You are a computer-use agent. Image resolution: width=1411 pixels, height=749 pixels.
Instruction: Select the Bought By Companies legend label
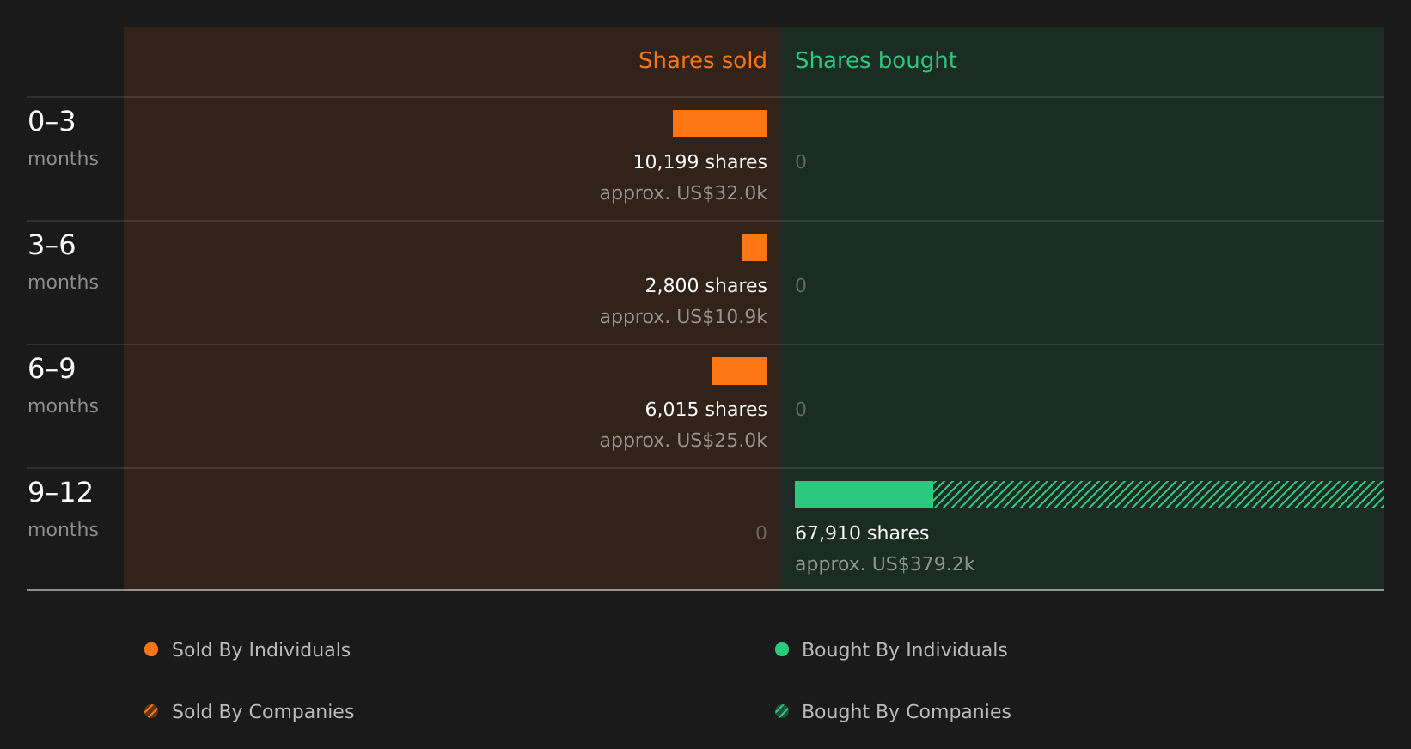[x=906, y=712]
